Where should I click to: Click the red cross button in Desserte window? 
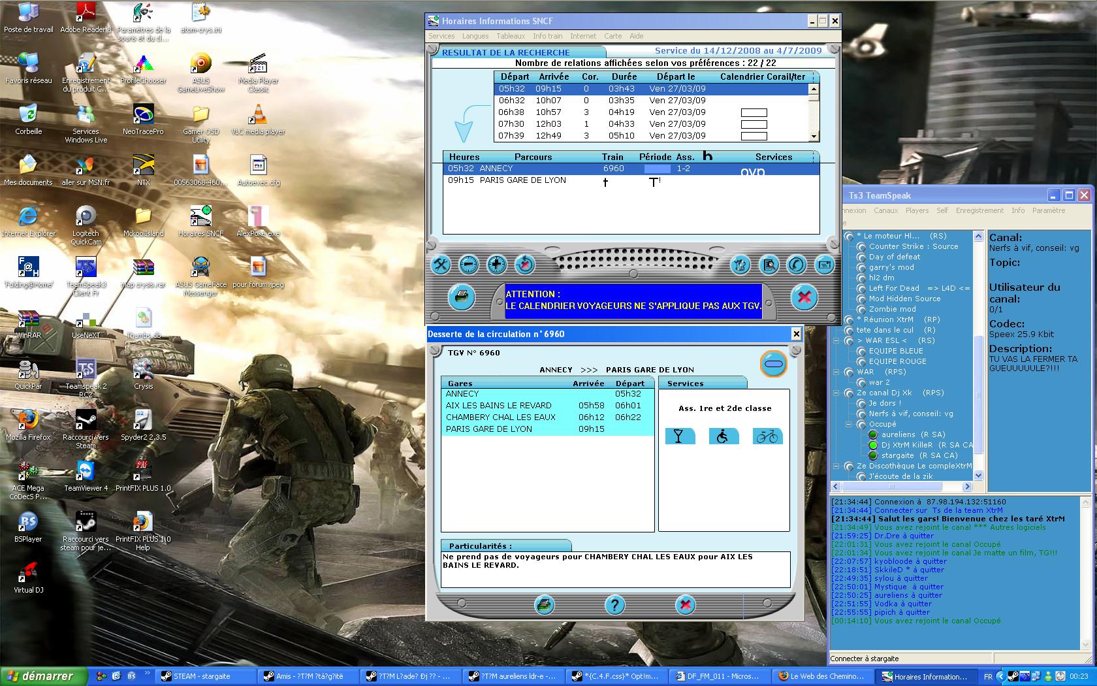click(685, 605)
